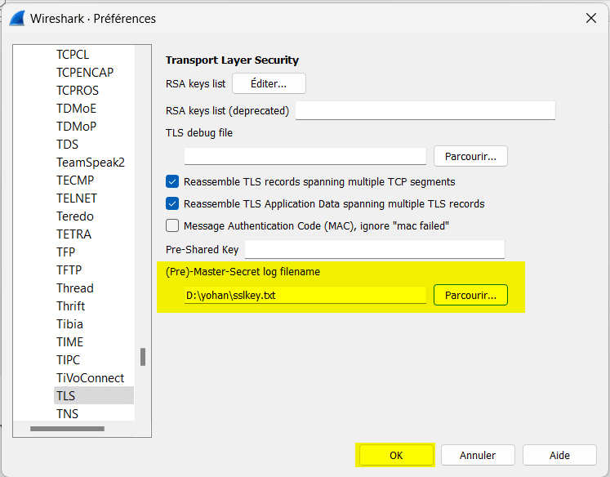Disable Reassemble TLS records spanning TCP segments
The height and width of the screenshot is (477, 610).
click(x=172, y=182)
